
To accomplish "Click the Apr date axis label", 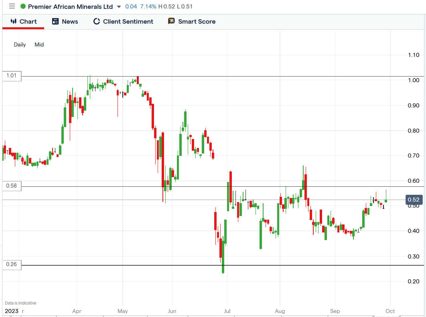I will 77,311.
